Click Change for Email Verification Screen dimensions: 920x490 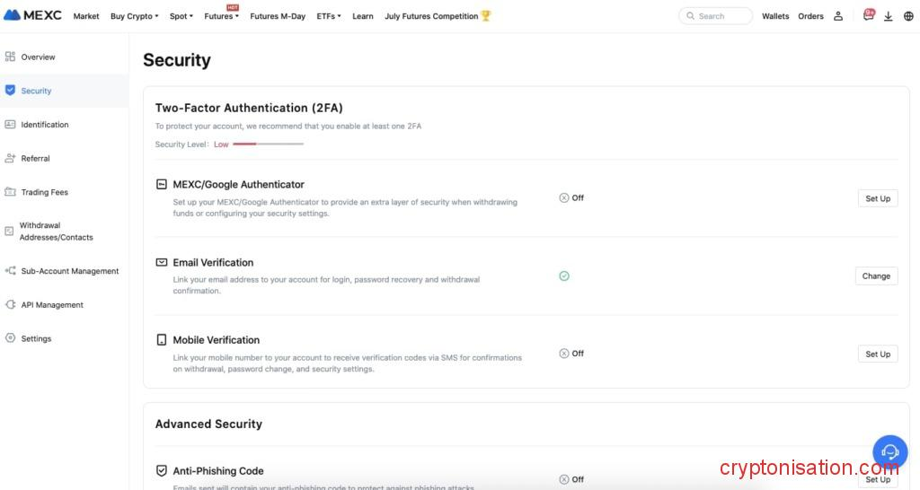pyautogui.click(x=876, y=276)
